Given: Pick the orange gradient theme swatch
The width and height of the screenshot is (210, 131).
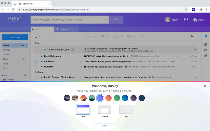Looking at the screenshot, I should (109, 98).
